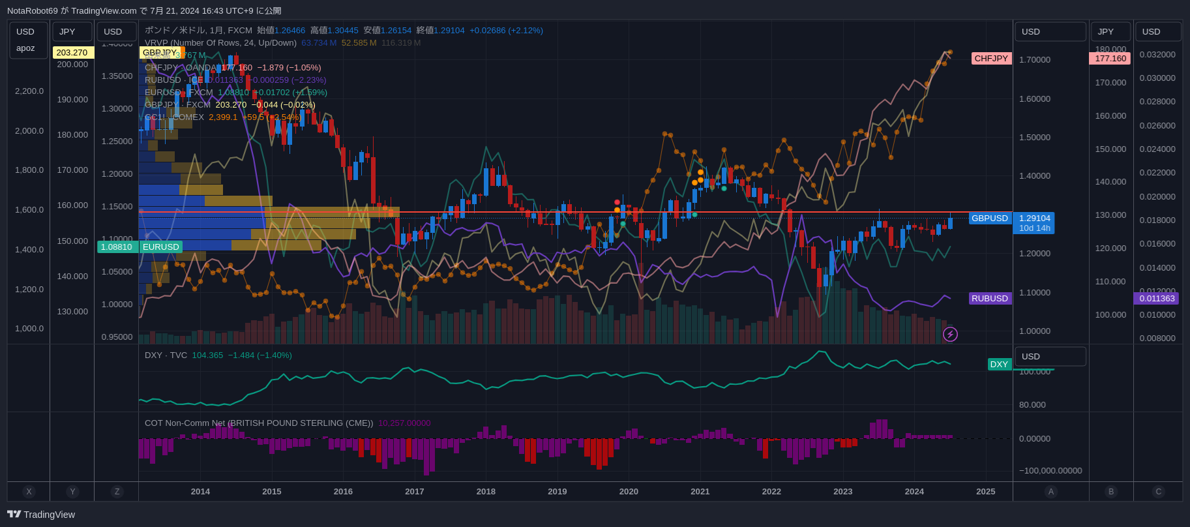Click the 2016 time axis label

click(x=343, y=492)
